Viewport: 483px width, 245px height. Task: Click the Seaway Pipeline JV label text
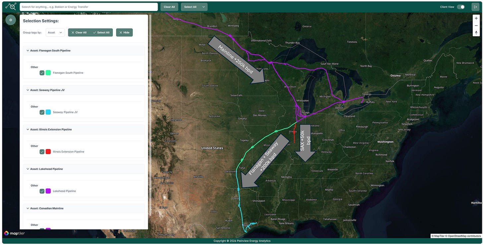click(65, 112)
